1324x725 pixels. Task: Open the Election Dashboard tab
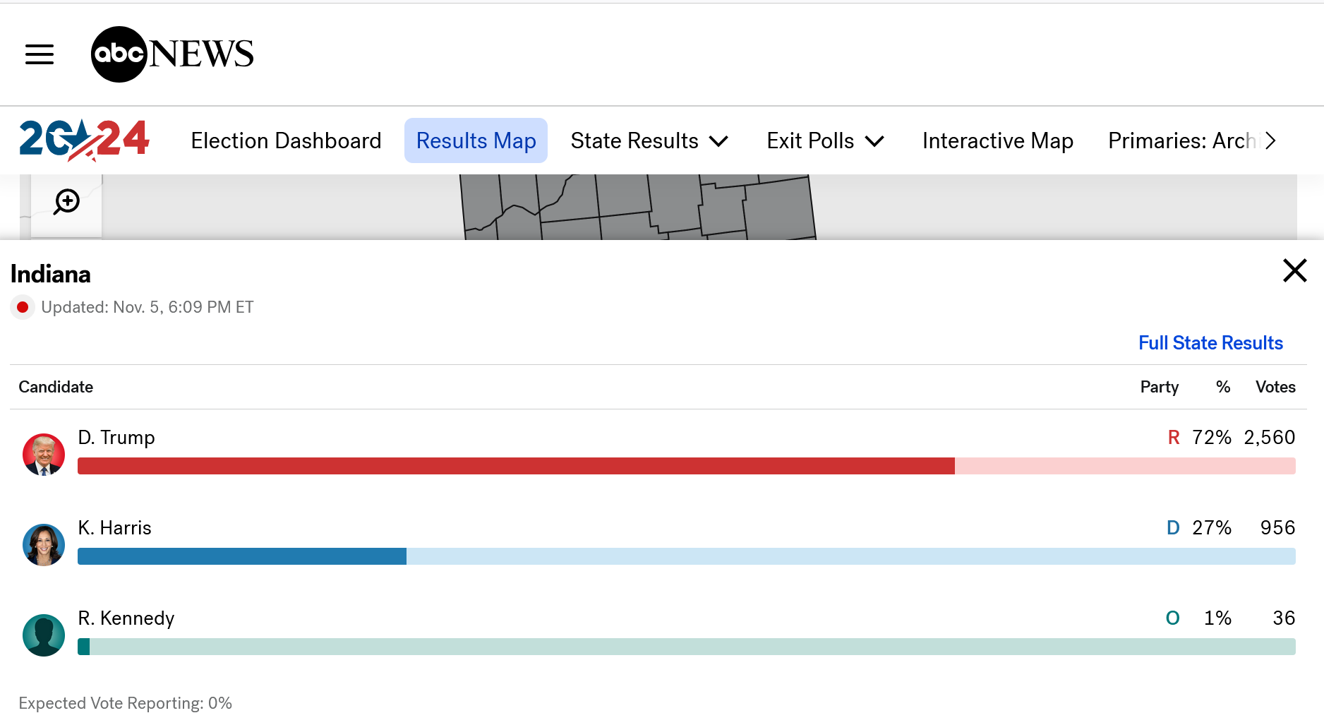point(286,141)
